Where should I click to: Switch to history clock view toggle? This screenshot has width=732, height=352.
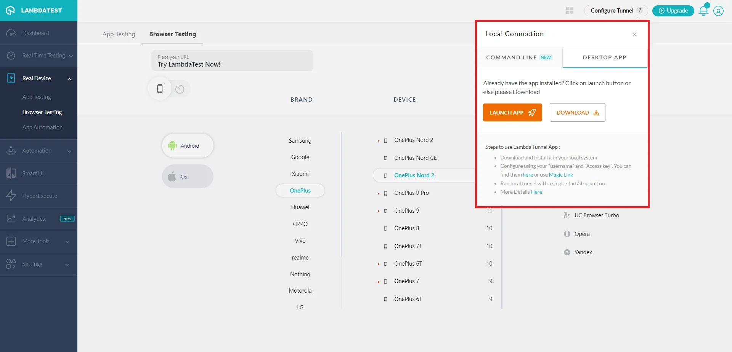pos(180,89)
